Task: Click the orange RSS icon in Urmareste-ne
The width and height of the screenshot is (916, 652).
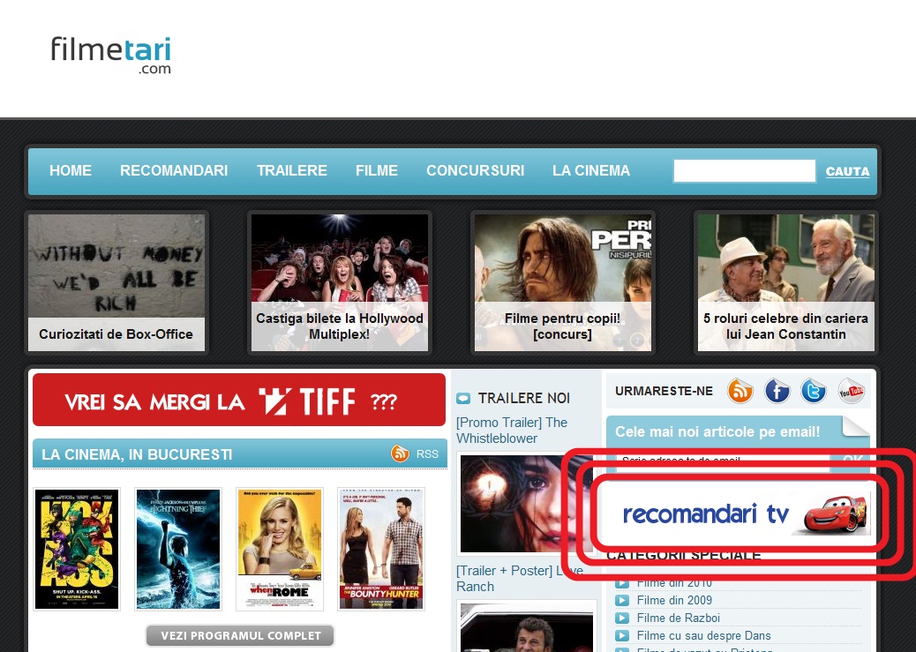Action: 740,390
